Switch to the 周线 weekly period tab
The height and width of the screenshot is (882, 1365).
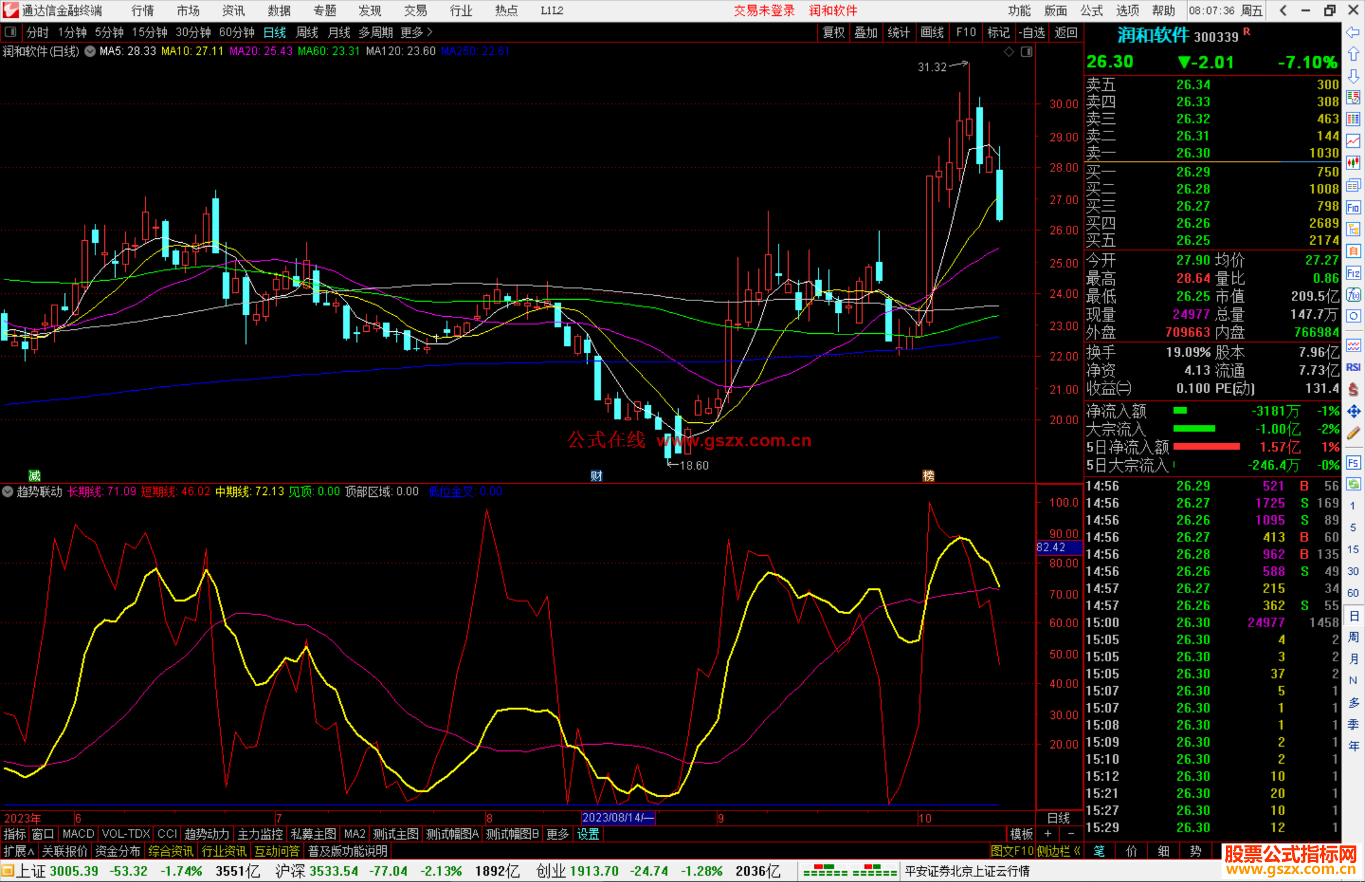click(307, 32)
